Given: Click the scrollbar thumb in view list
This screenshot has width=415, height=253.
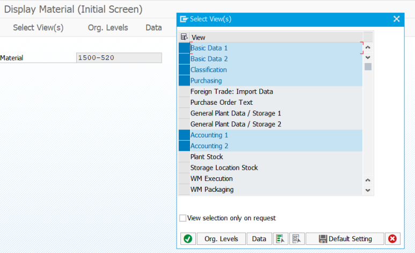Looking at the screenshot, I should pos(368,67).
